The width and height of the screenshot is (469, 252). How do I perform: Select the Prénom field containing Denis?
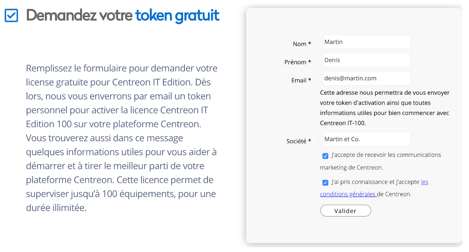pos(367,60)
